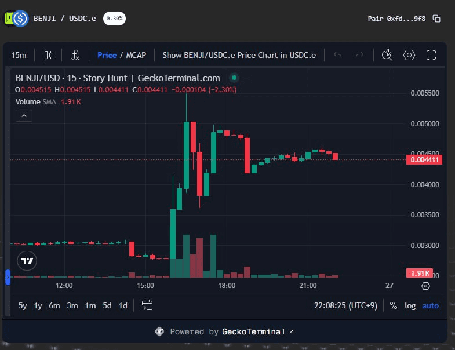
Task: Click the 18:00 time axis label
Action: (x=227, y=286)
